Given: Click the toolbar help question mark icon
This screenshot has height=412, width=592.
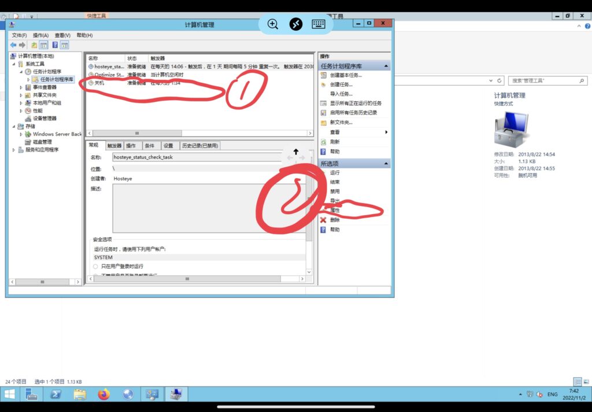Looking at the screenshot, I should pyautogui.click(x=55, y=45).
